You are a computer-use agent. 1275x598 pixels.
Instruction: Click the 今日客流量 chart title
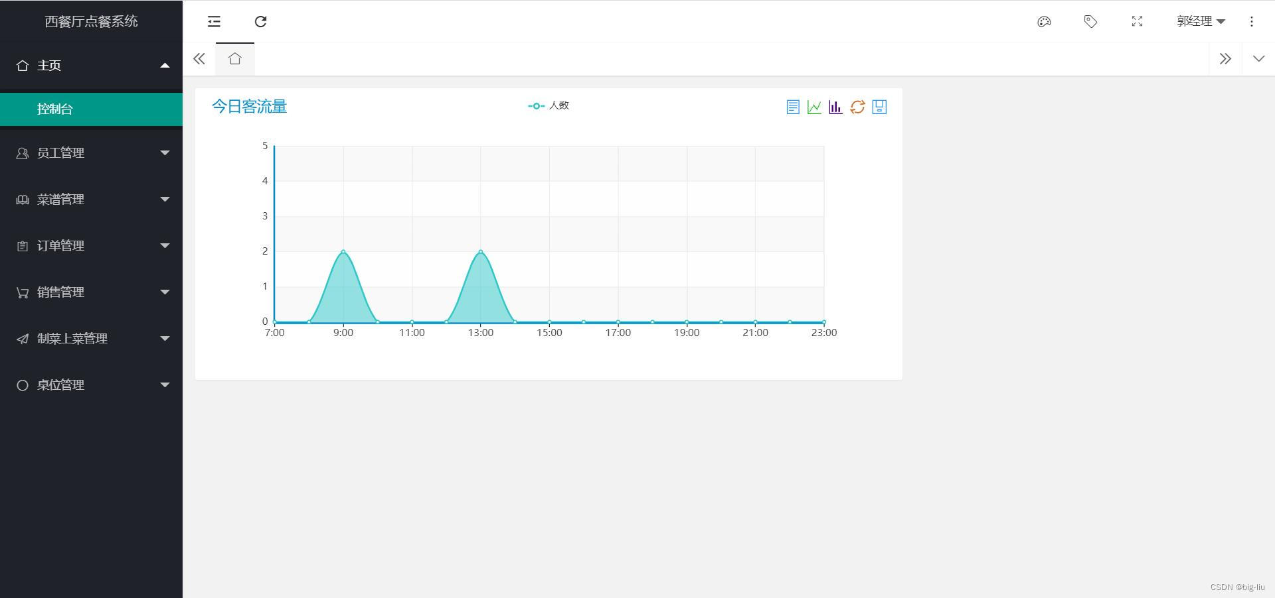(x=249, y=107)
